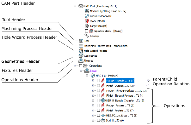Click the Machine icon for gMilling_Haas_SS_3x
Viewport: 191px width, 125px height.
pos(87,11)
